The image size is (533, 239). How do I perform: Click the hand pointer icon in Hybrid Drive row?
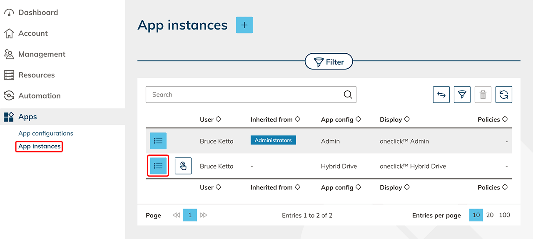[183, 166]
